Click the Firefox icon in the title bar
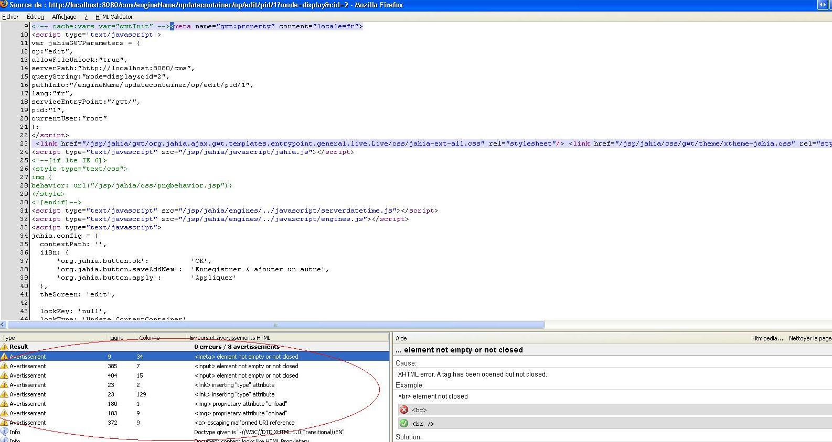The width and height of the screenshot is (832, 442). pyautogui.click(x=4, y=5)
